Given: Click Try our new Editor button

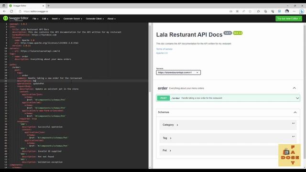Looking at the screenshot, I should pos(289,19).
